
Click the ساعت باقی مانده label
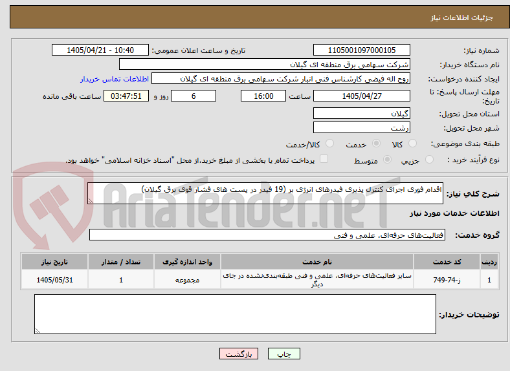tap(72, 96)
